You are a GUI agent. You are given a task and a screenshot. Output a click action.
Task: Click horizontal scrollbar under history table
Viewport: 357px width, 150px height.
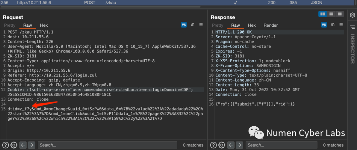tap(100, 7)
